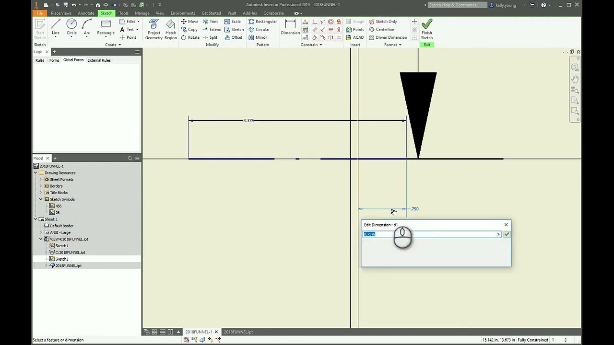Select the Trim tool

pos(210,22)
